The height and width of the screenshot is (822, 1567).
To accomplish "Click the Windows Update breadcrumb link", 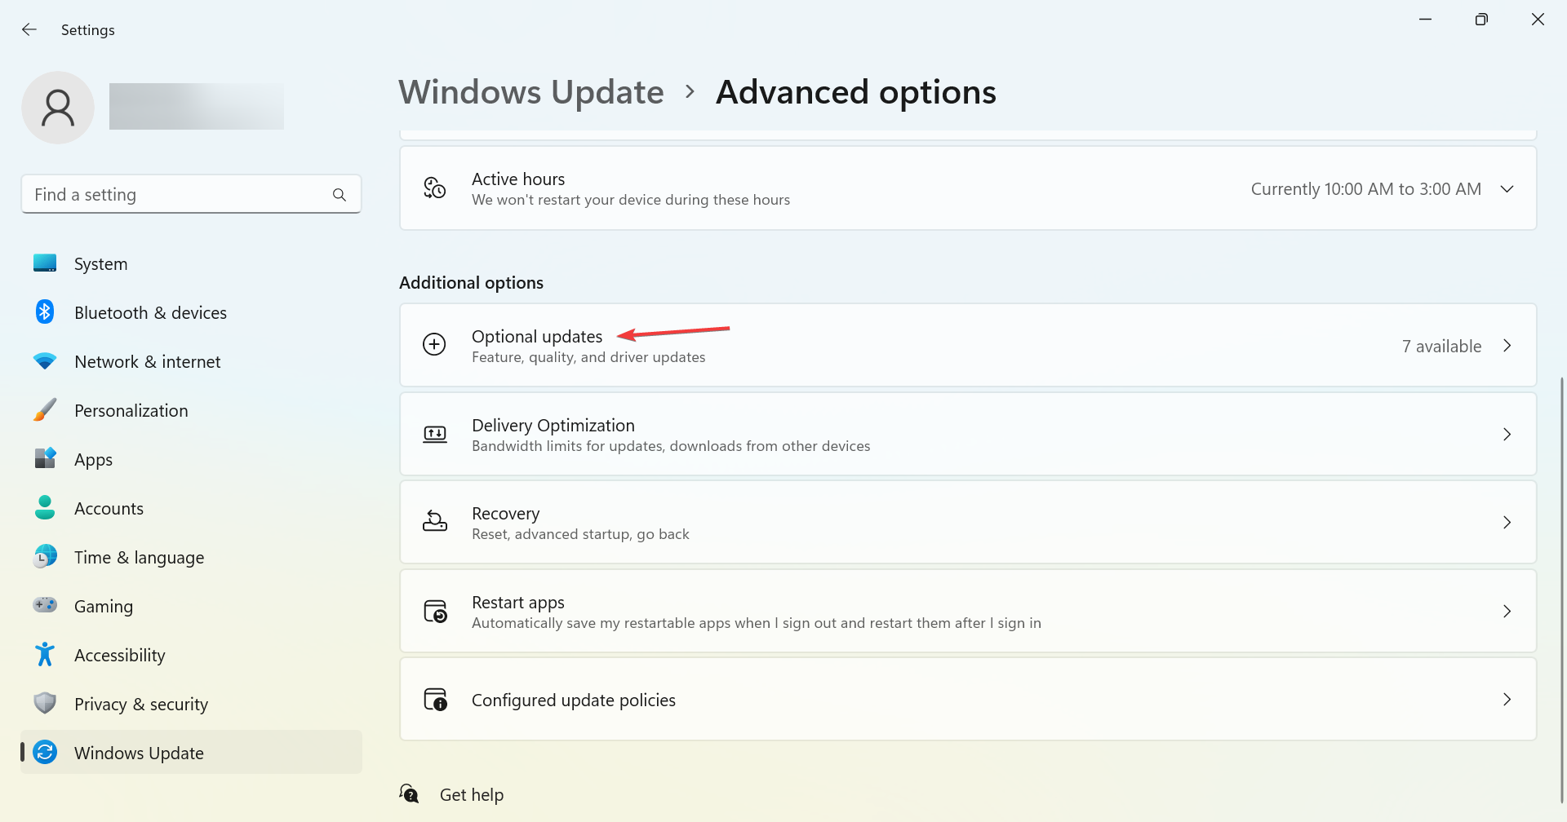I will (x=530, y=91).
